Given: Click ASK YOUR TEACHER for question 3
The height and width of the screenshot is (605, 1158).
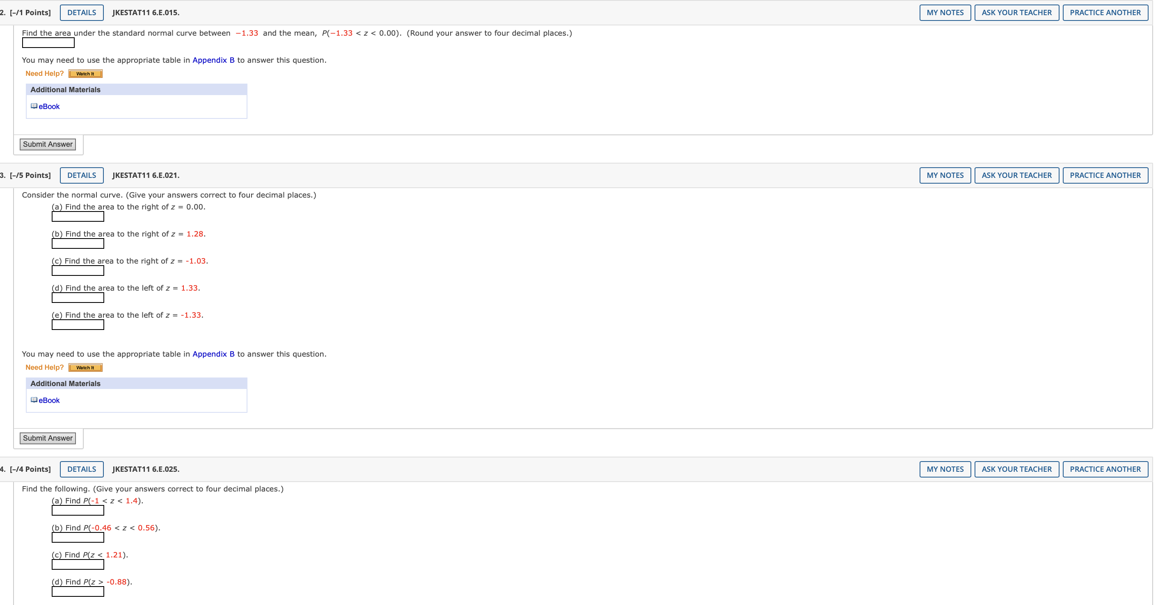Looking at the screenshot, I should tap(1016, 175).
